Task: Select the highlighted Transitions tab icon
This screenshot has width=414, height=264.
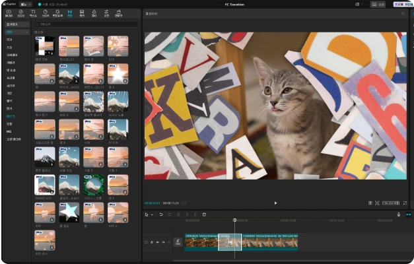Action: pyautogui.click(x=70, y=13)
